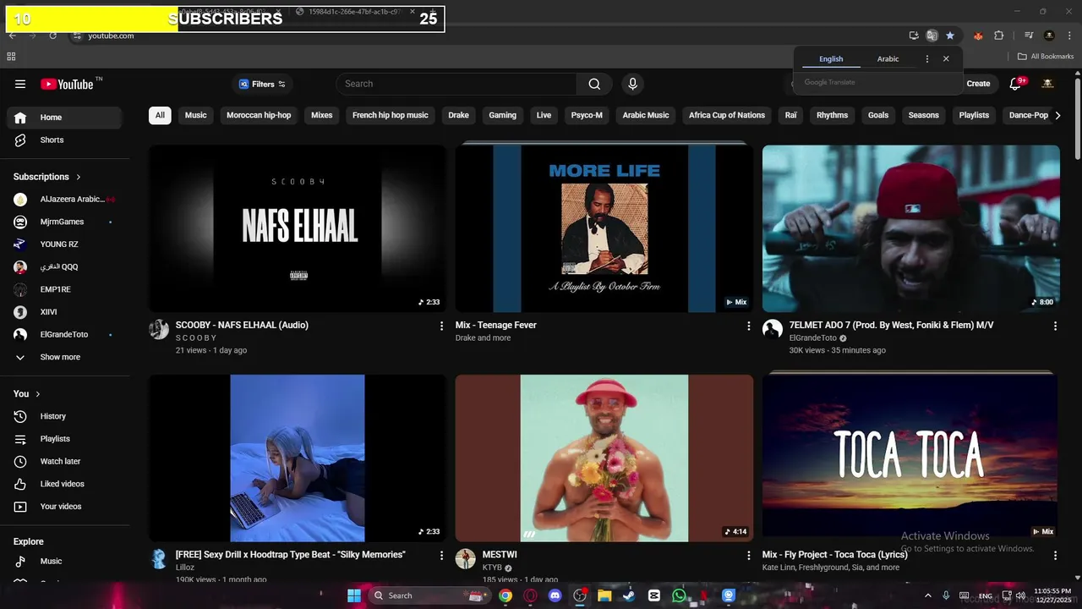Open translate popup options menu

coord(927,59)
